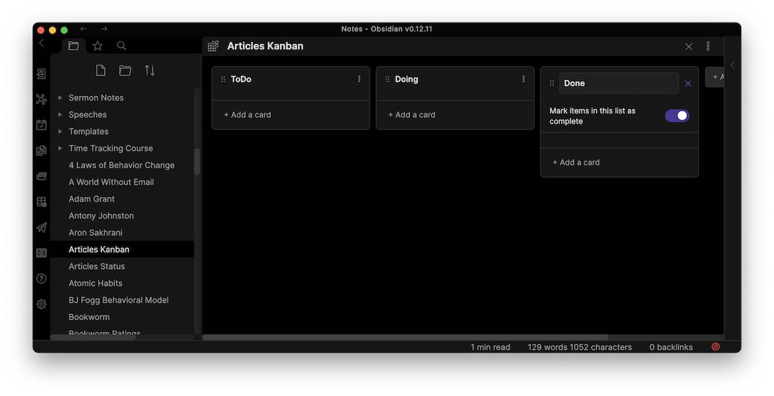
Task: Close the Done list settings
Action: 688,83
